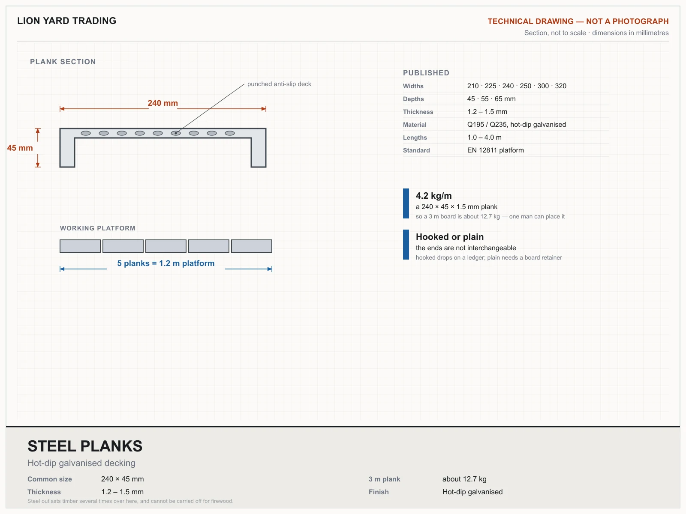Select the plank cross-section drawing
The image size is (686, 514).
click(163, 147)
